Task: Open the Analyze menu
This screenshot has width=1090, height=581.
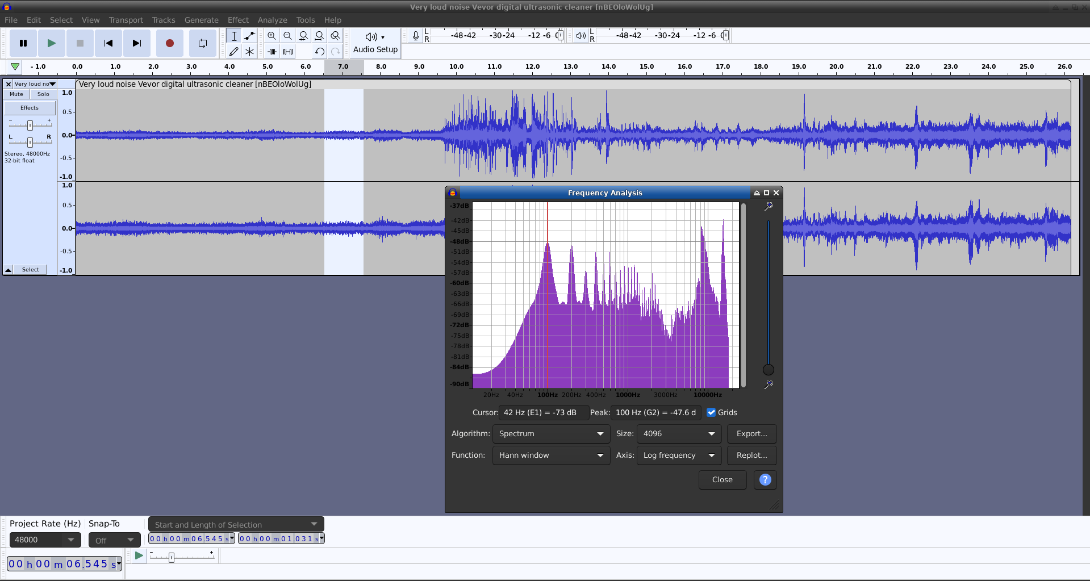Action: tap(272, 20)
